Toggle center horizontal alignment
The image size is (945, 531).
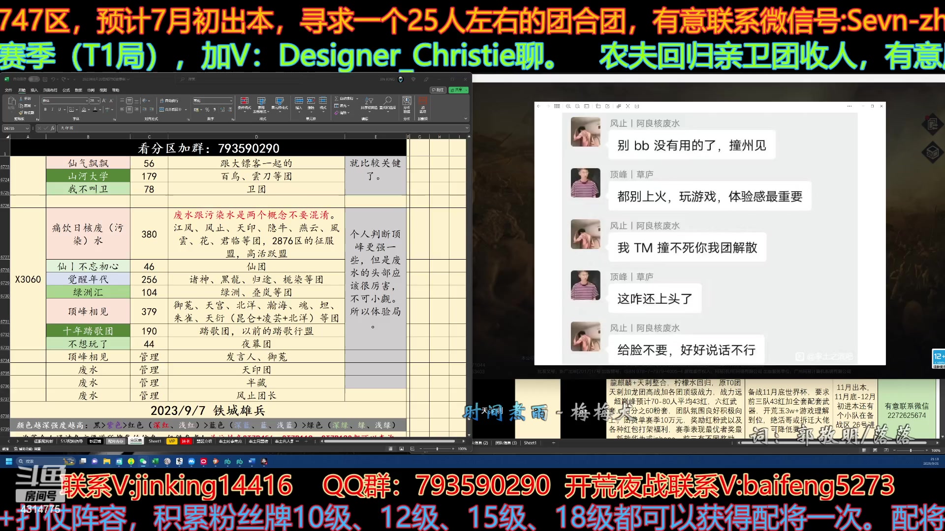click(129, 109)
